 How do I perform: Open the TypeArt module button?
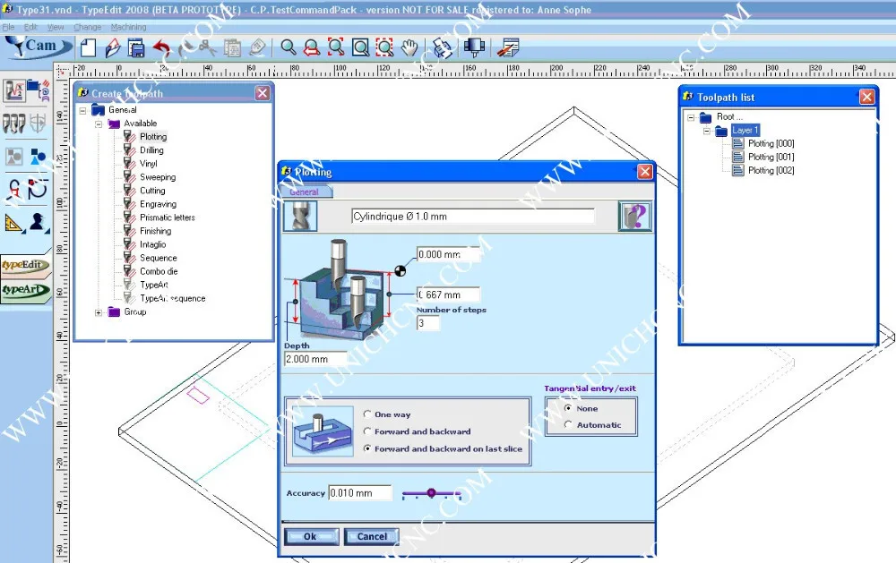[x=25, y=289]
